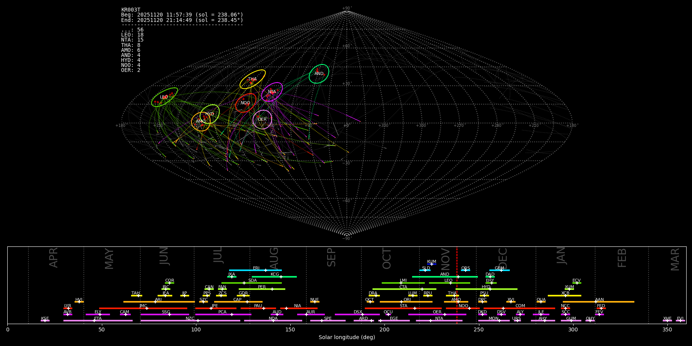Select the pink NZC shower bar
Viewport: 692px width, 346px height.
tap(190, 321)
